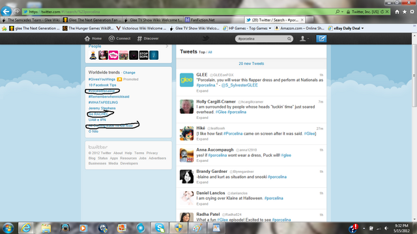Open Windows Media Player in taskbar
Screen dimensions: 417x234
coord(83,228)
